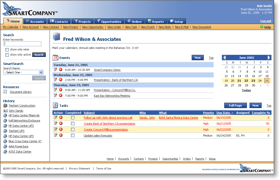Edit the 'Create Bank of Northern CA presentation' task
Image resolution: width=280 pixels, height=180 pixels.
[56, 123]
